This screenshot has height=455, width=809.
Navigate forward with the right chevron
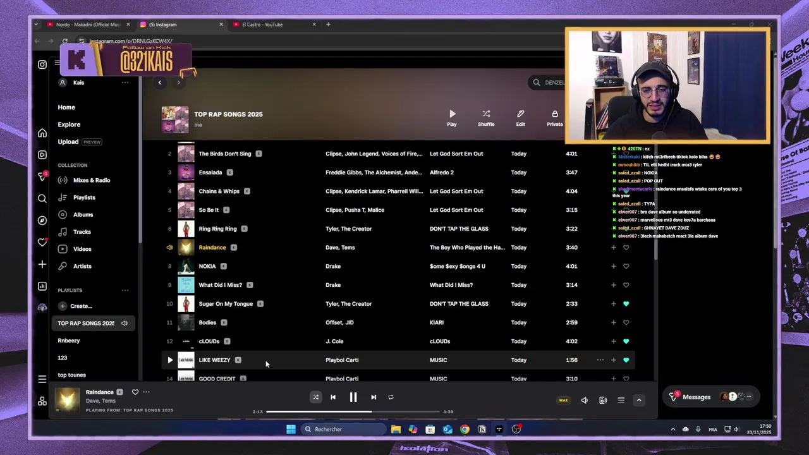pos(178,83)
